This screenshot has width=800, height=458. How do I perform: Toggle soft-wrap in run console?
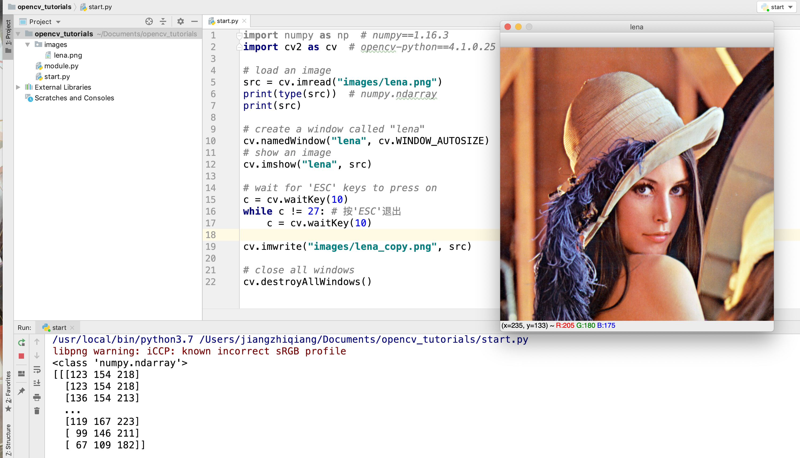37,370
